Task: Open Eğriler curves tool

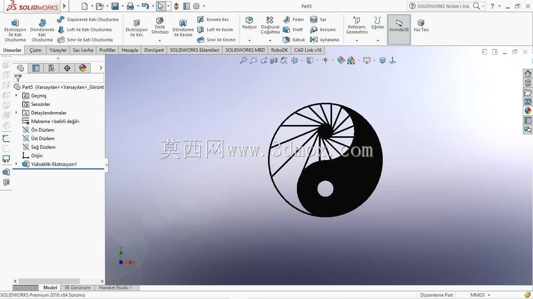Action: tap(378, 23)
